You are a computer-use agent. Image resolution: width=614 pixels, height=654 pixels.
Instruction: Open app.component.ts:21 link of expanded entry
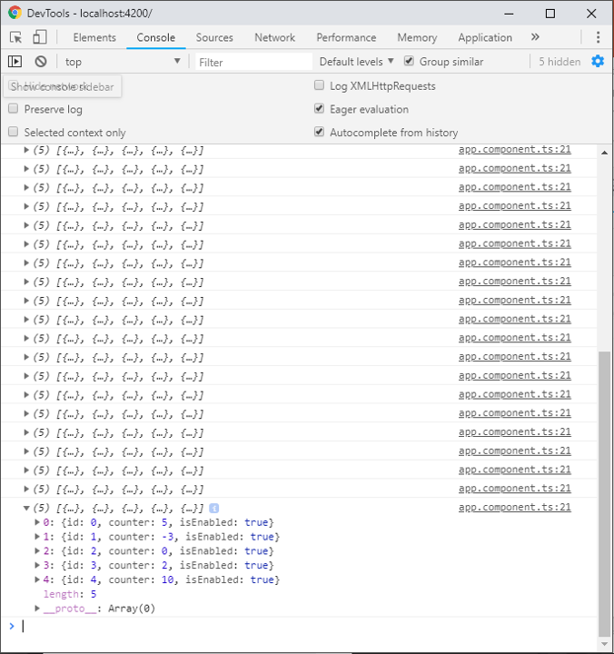(x=515, y=507)
